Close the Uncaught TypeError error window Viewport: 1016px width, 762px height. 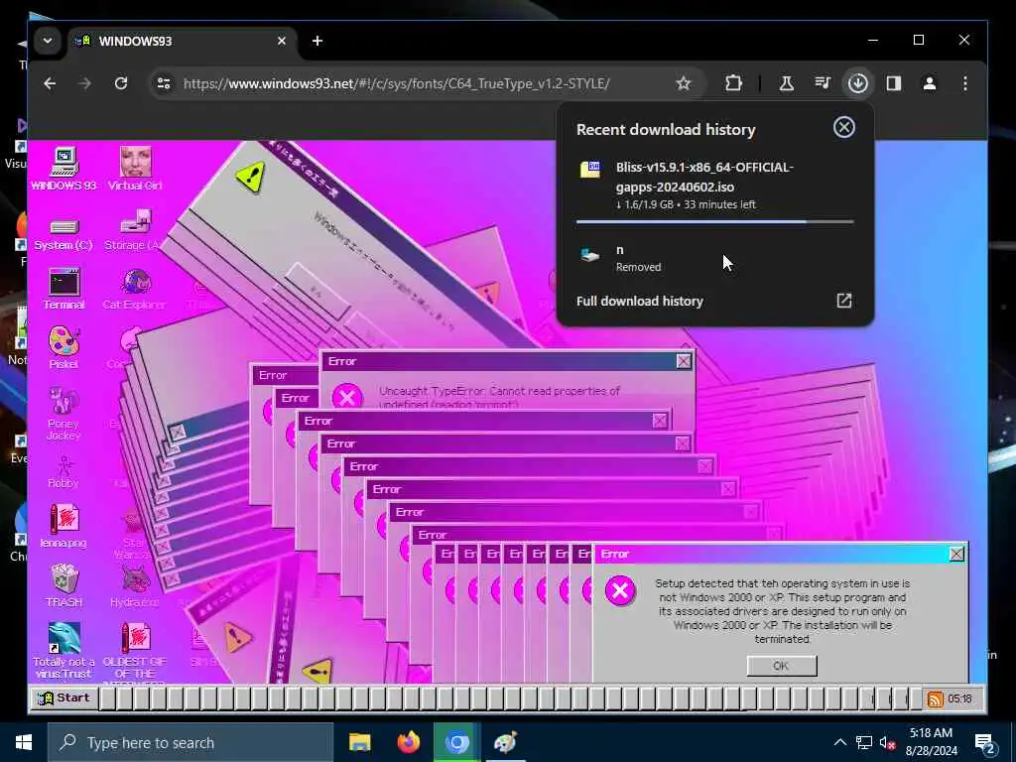[684, 361]
